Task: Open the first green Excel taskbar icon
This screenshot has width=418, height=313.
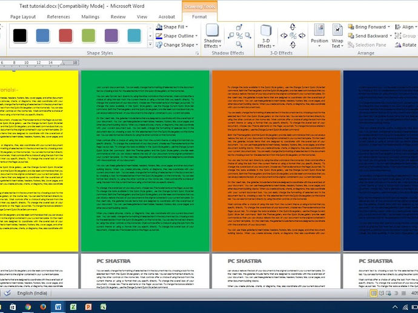Action: point(73,307)
